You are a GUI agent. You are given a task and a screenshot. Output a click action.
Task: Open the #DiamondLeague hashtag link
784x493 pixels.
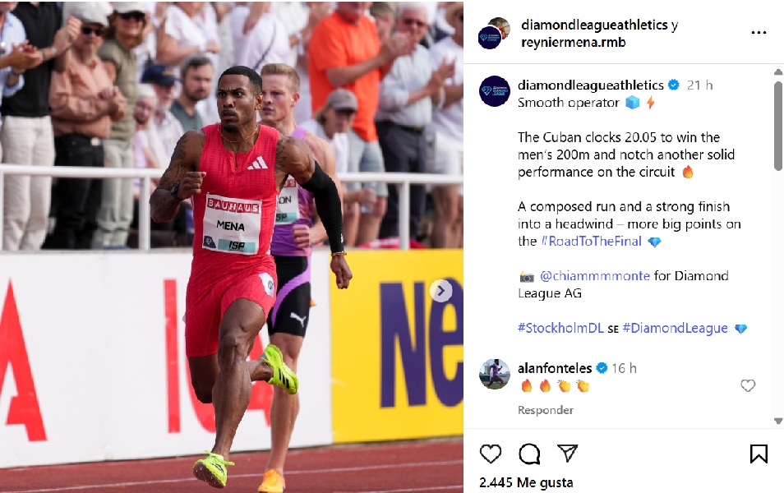click(x=675, y=328)
